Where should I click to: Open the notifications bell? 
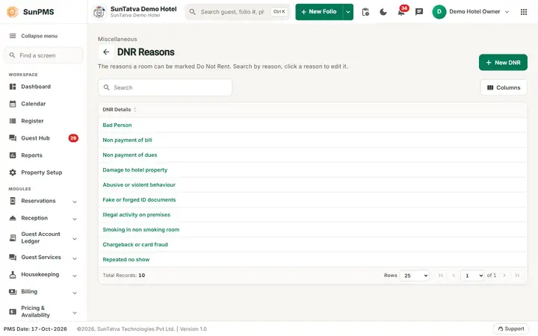[401, 13]
